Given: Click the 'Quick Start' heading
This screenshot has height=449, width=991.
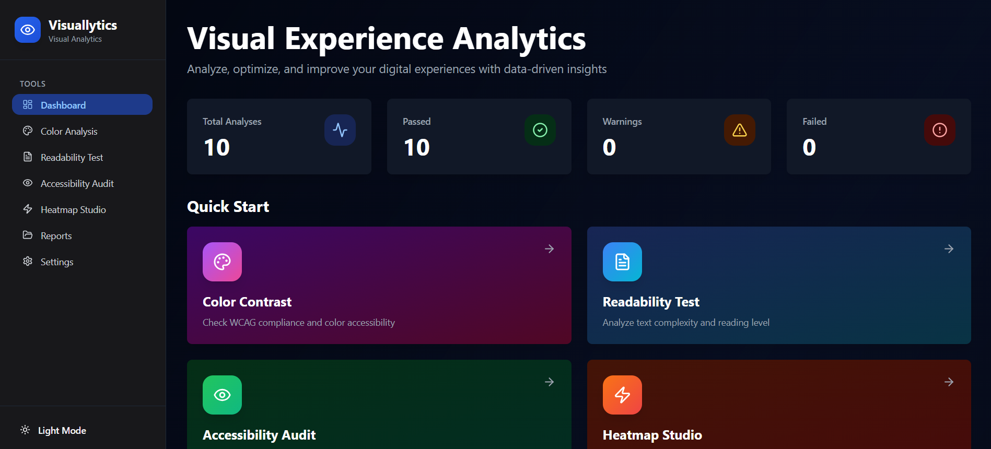Looking at the screenshot, I should [x=228, y=207].
